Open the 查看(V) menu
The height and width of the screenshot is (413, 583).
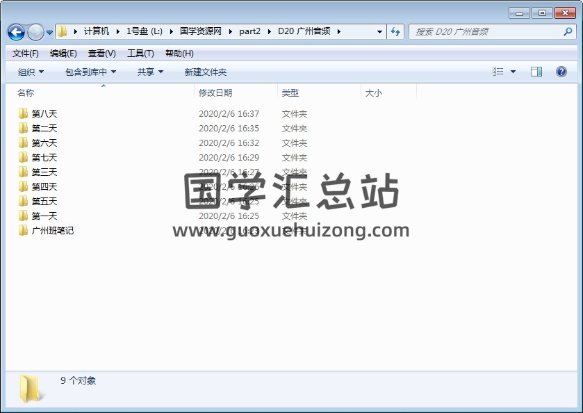[x=102, y=54]
